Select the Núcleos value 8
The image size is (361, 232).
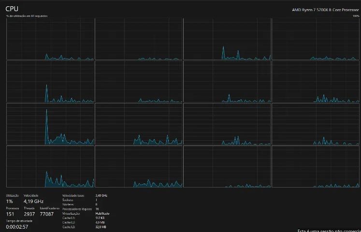coord(96,204)
